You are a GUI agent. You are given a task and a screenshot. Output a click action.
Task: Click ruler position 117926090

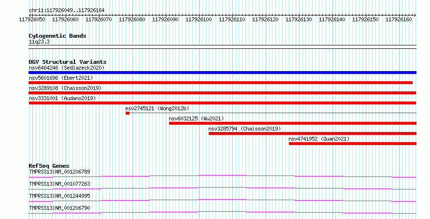tap(165, 19)
